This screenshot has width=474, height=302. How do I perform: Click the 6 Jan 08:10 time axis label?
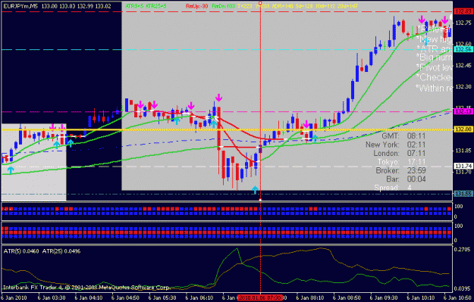(x=310, y=297)
